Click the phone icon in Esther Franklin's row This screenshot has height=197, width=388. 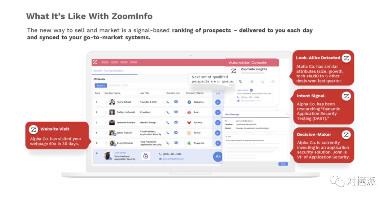tap(168, 133)
